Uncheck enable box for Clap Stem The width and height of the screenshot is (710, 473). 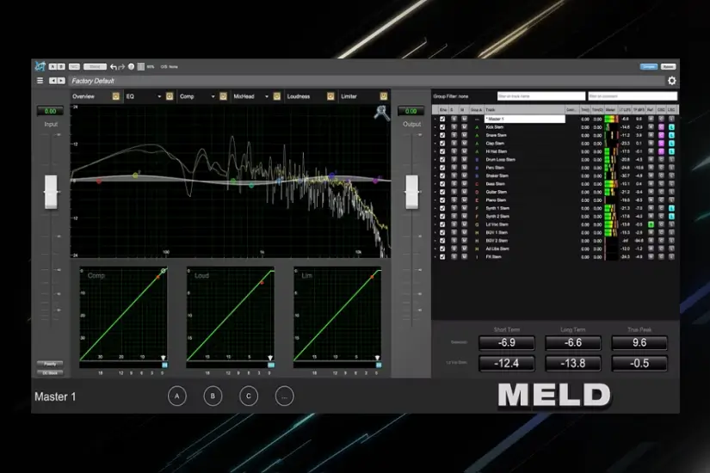pyautogui.click(x=442, y=144)
